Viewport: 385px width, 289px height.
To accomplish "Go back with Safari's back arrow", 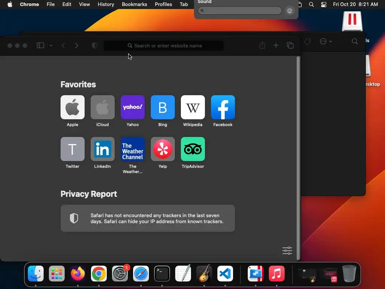I will pos(63,46).
